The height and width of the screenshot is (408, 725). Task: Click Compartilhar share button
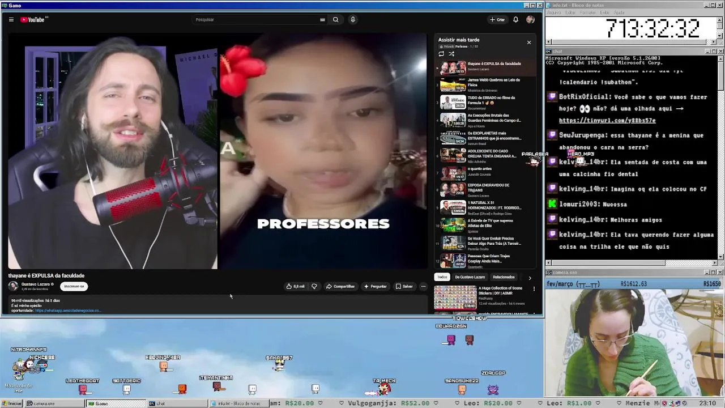click(340, 286)
